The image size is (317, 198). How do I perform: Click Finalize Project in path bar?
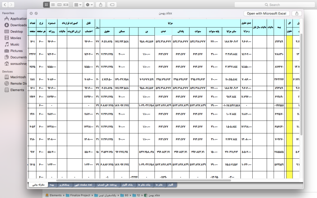point(79,195)
